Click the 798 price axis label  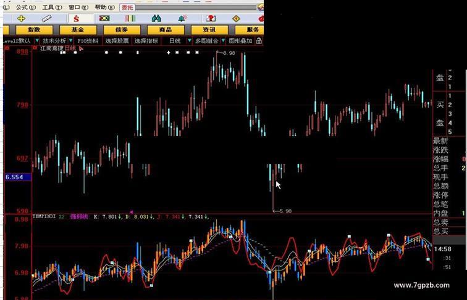click(22, 105)
